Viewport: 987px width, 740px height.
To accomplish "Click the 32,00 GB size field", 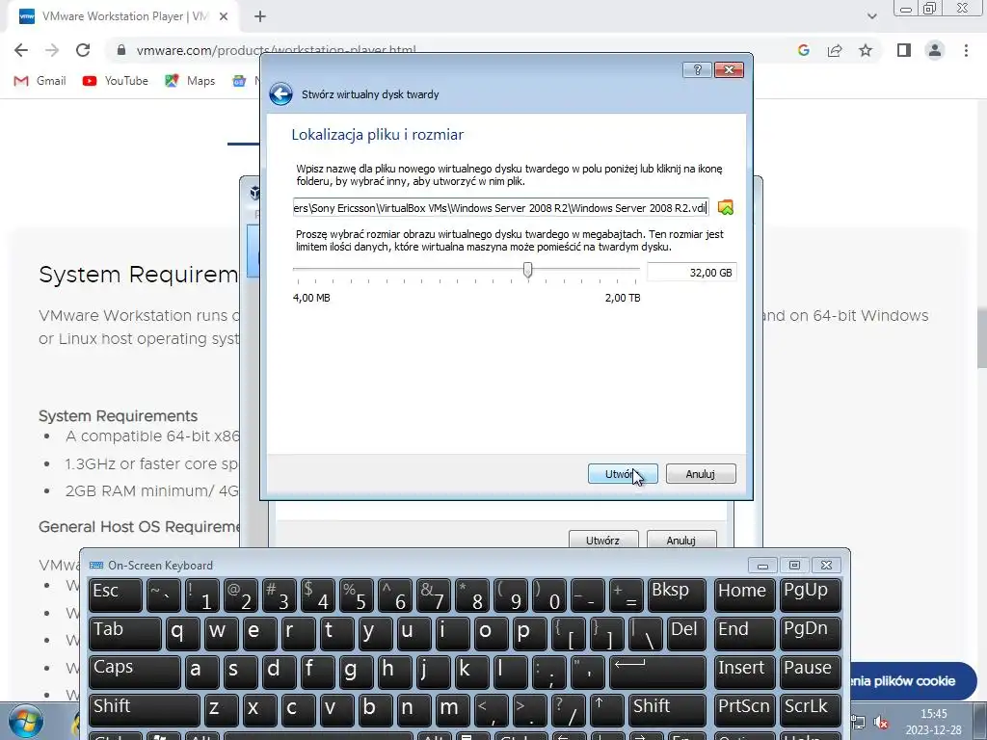I will pyautogui.click(x=691, y=273).
